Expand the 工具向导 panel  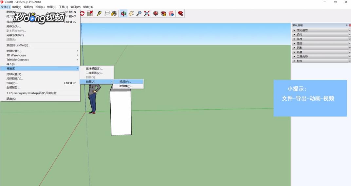pos(294,57)
